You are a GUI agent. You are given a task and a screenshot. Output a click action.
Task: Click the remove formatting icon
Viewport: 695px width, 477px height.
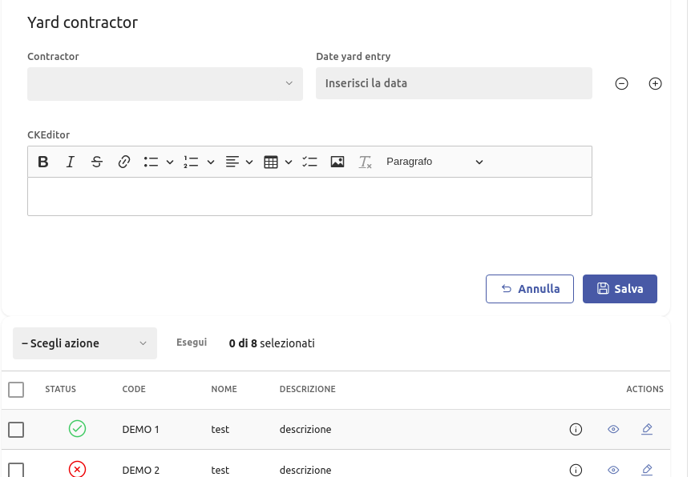(365, 162)
